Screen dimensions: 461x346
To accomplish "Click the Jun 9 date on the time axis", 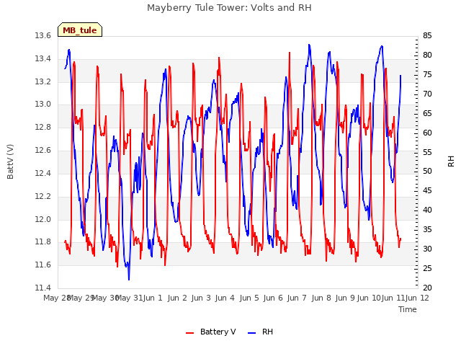I will click(345, 298).
